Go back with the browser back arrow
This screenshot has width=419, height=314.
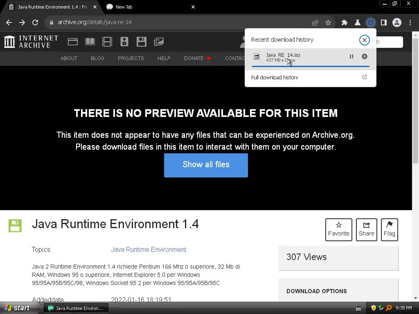coord(9,22)
